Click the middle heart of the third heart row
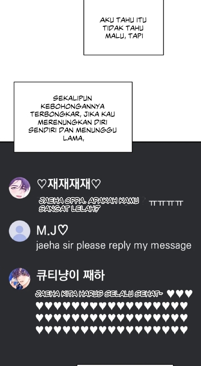 point(112,318)
